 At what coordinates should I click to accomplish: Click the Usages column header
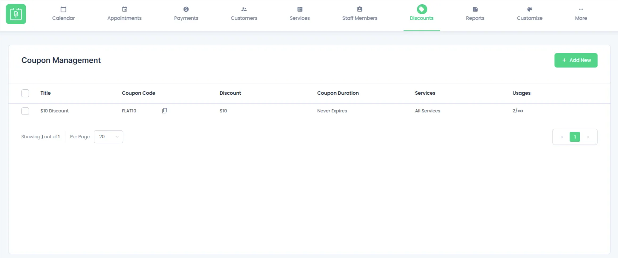pyautogui.click(x=521, y=93)
